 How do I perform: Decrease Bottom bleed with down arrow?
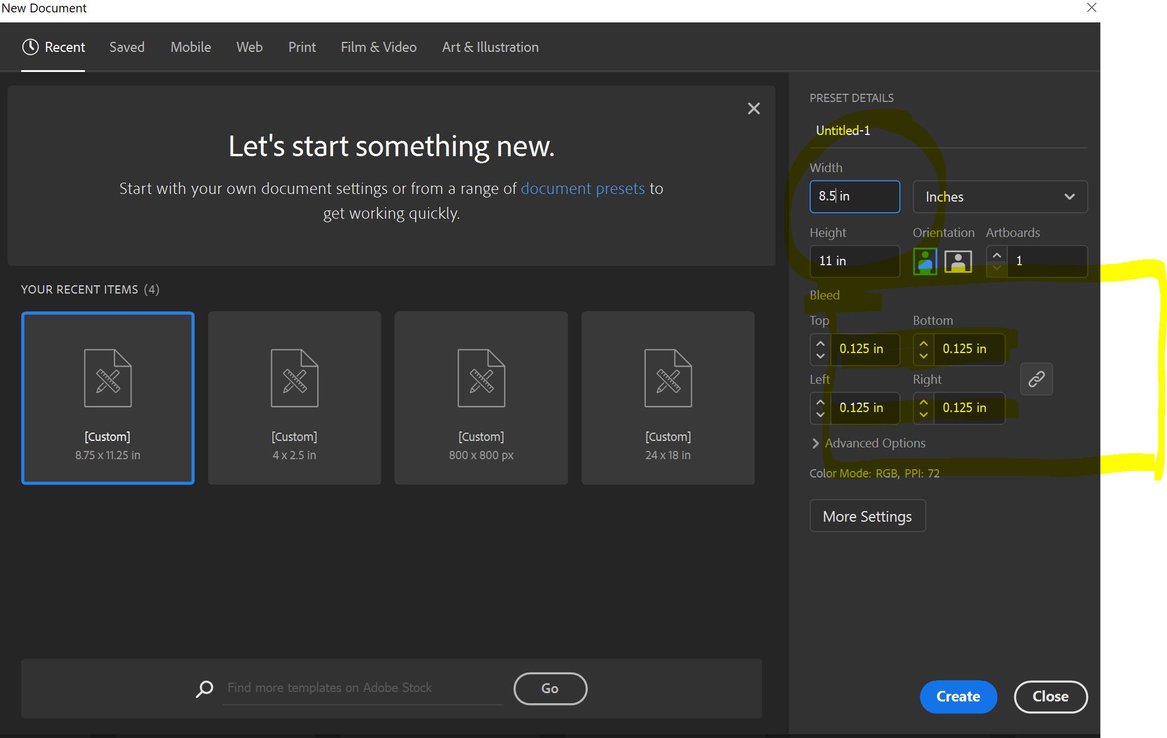pos(923,356)
